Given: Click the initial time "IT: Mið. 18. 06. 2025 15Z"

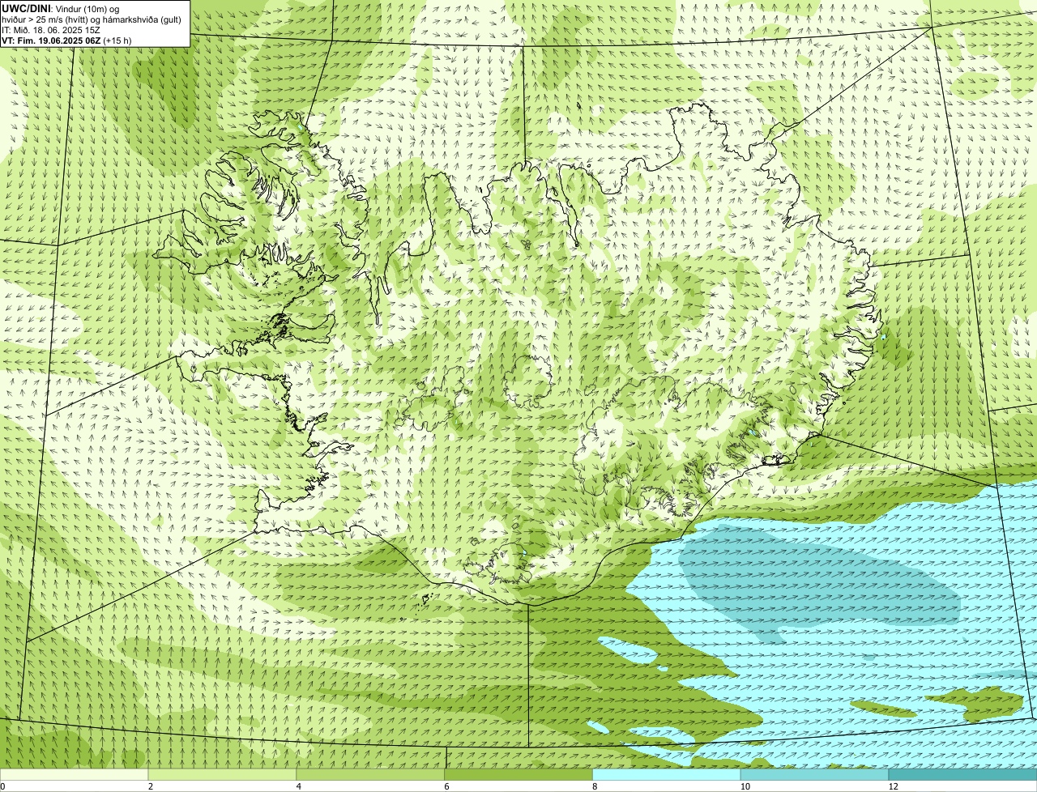Looking at the screenshot, I should click(51, 29).
